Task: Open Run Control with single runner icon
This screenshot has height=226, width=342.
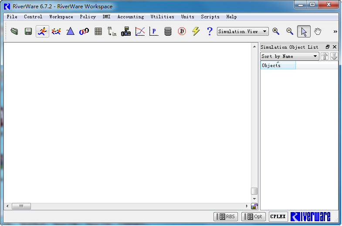Action: coord(42,31)
